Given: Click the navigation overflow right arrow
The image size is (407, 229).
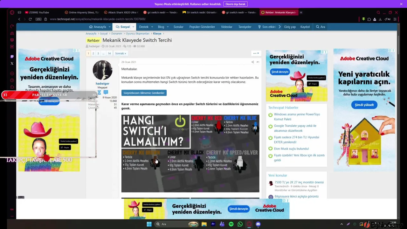Looking at the screenshot, I should pyautogui.click(x=279, y=27).
